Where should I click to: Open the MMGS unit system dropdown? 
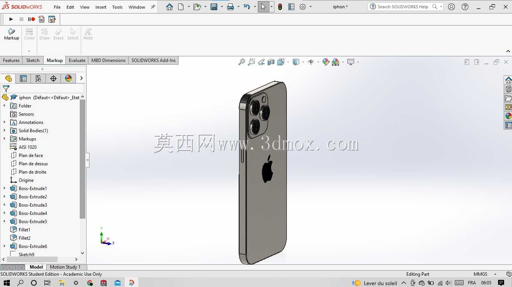click(495, 274)
